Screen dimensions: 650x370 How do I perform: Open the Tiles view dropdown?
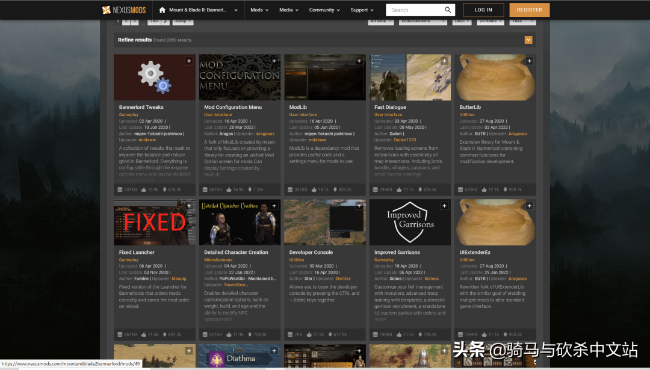coord(522,21)
